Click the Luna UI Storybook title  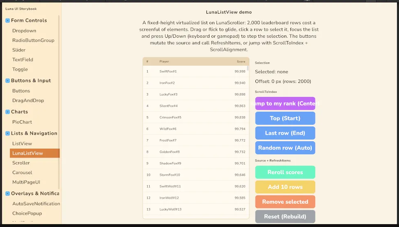21,9
